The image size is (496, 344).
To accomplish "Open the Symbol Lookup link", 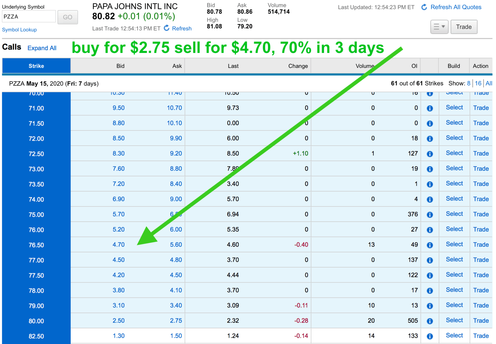I will pos(19,30).
